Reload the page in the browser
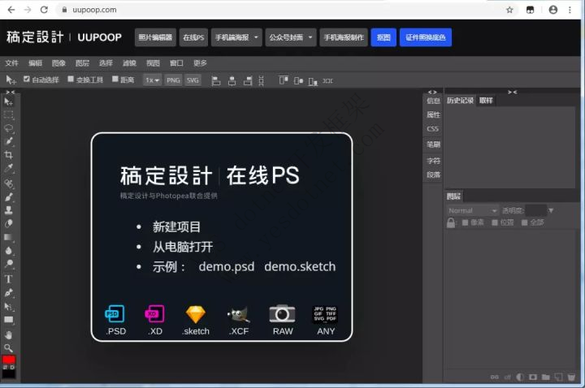Screen dimensions: 585x388 (44, 10)
